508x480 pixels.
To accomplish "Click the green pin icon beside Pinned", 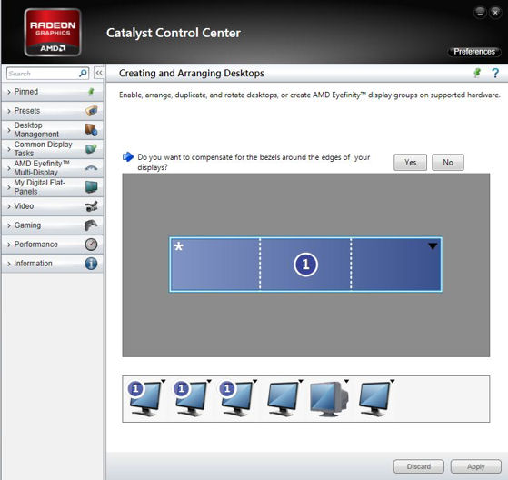I will coord(91,92).
